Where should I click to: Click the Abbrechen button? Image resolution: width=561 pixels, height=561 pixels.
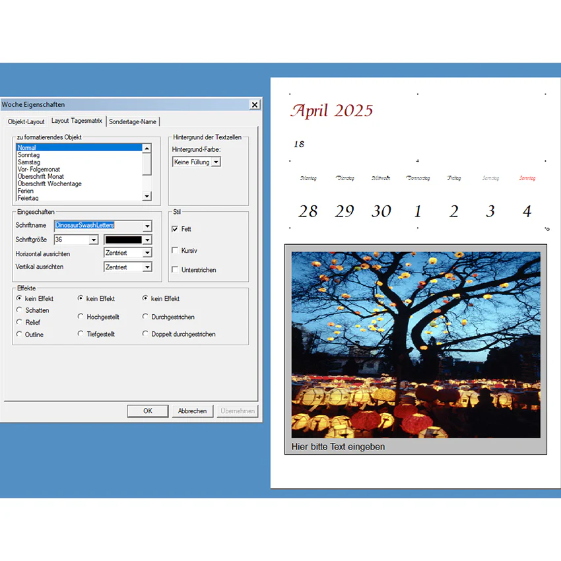click(x=193, y=411)
